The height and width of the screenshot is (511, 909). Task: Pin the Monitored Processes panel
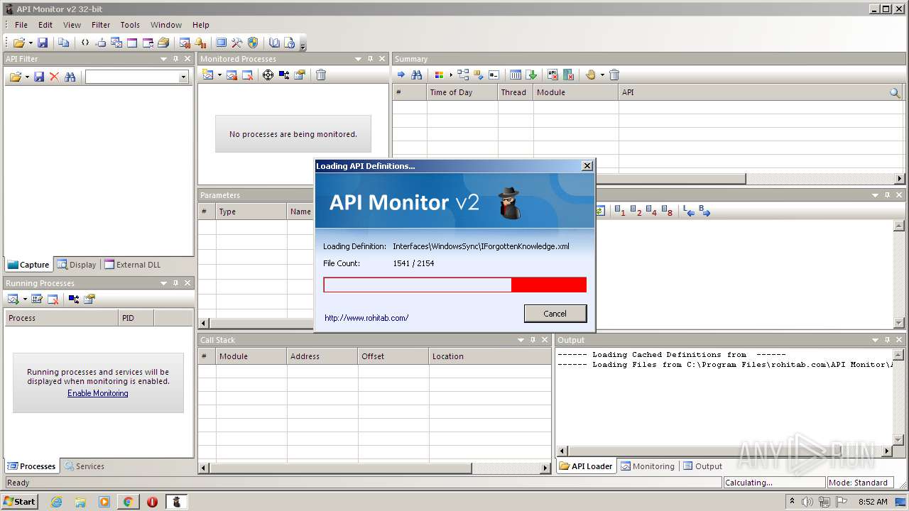tap(370, 59)
